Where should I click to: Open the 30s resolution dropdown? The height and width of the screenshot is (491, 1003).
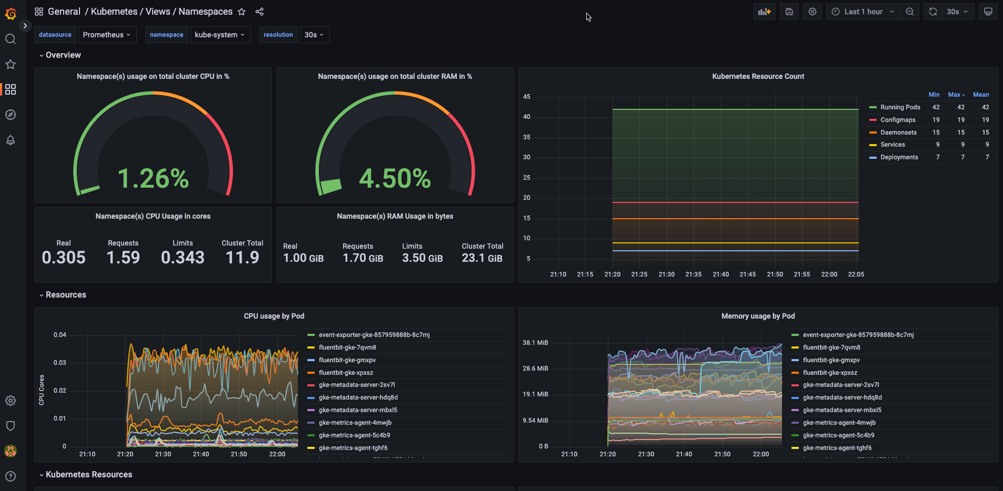pyautogui.click(x=314, y=35)
